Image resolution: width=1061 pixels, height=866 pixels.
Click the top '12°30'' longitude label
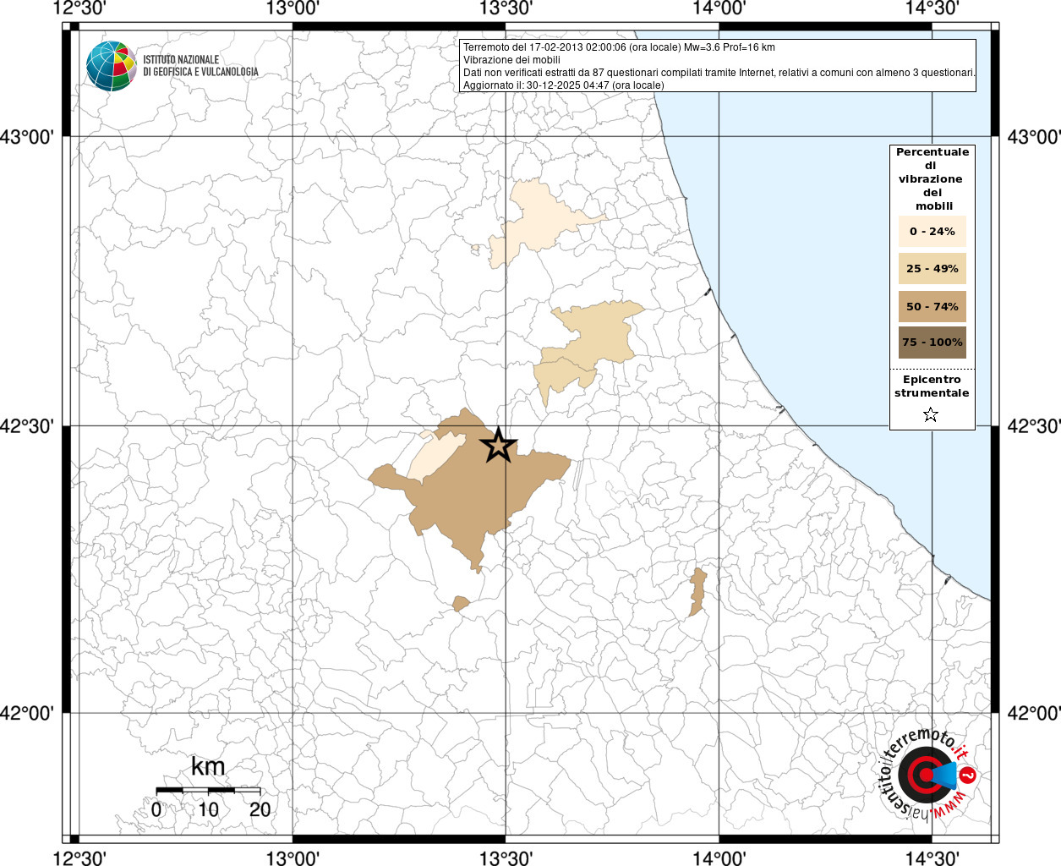point(79,8)
